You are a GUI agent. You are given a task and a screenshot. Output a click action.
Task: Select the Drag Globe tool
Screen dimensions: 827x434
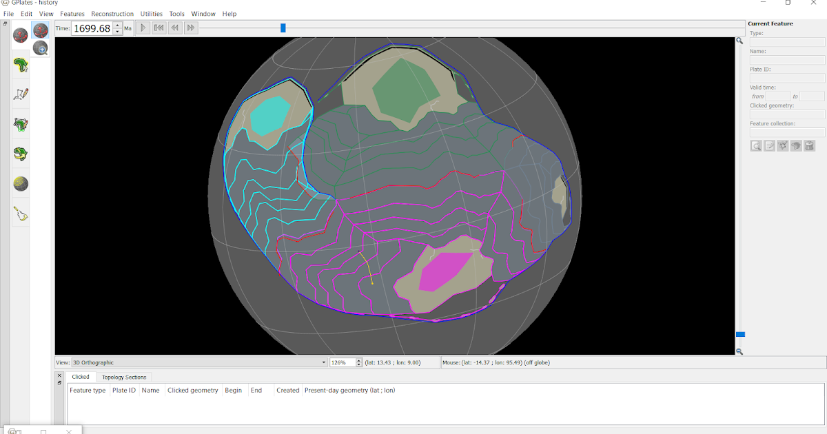click(41, 30)
